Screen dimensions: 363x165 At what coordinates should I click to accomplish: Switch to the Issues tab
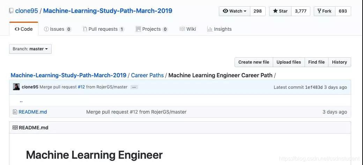[x=57, y=29]
